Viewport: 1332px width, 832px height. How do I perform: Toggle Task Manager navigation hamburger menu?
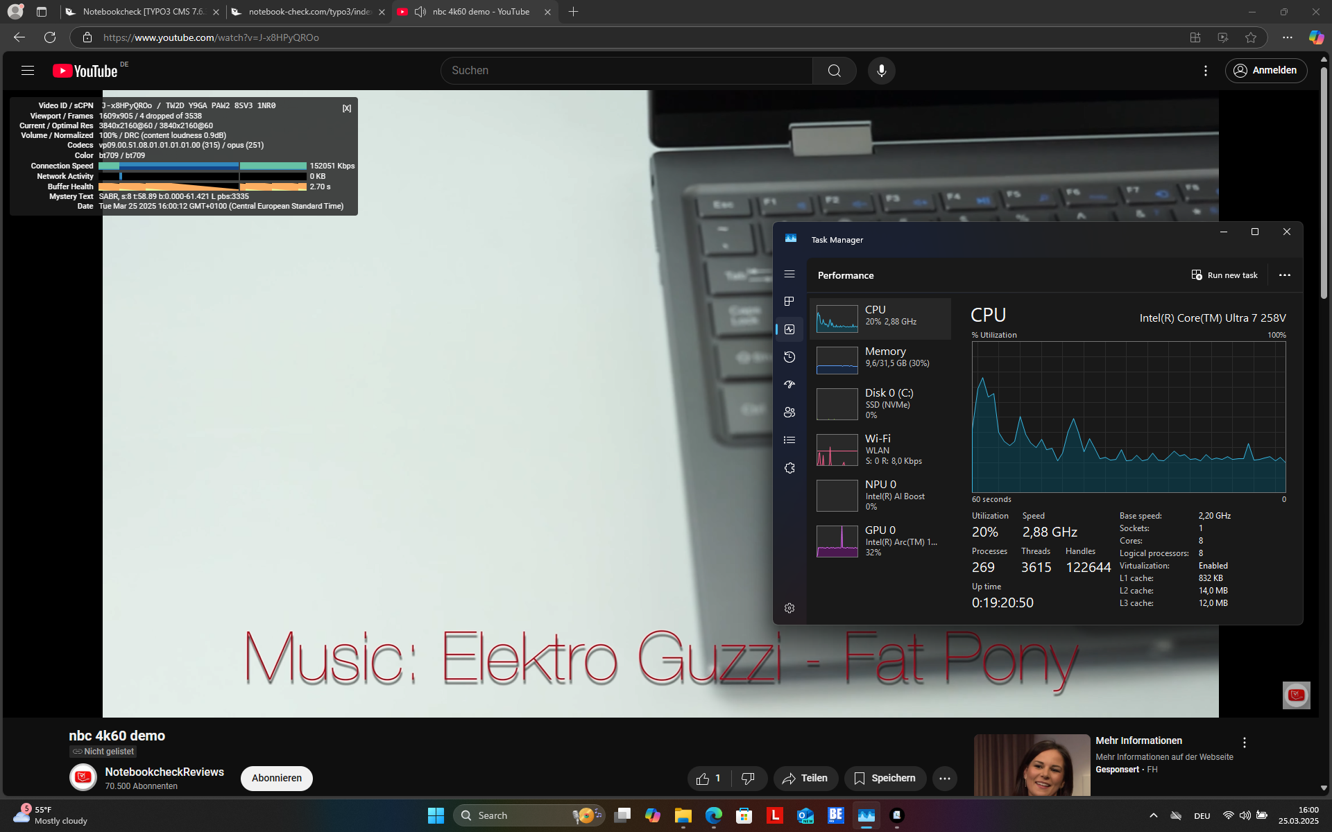click(x=789, y=275)
